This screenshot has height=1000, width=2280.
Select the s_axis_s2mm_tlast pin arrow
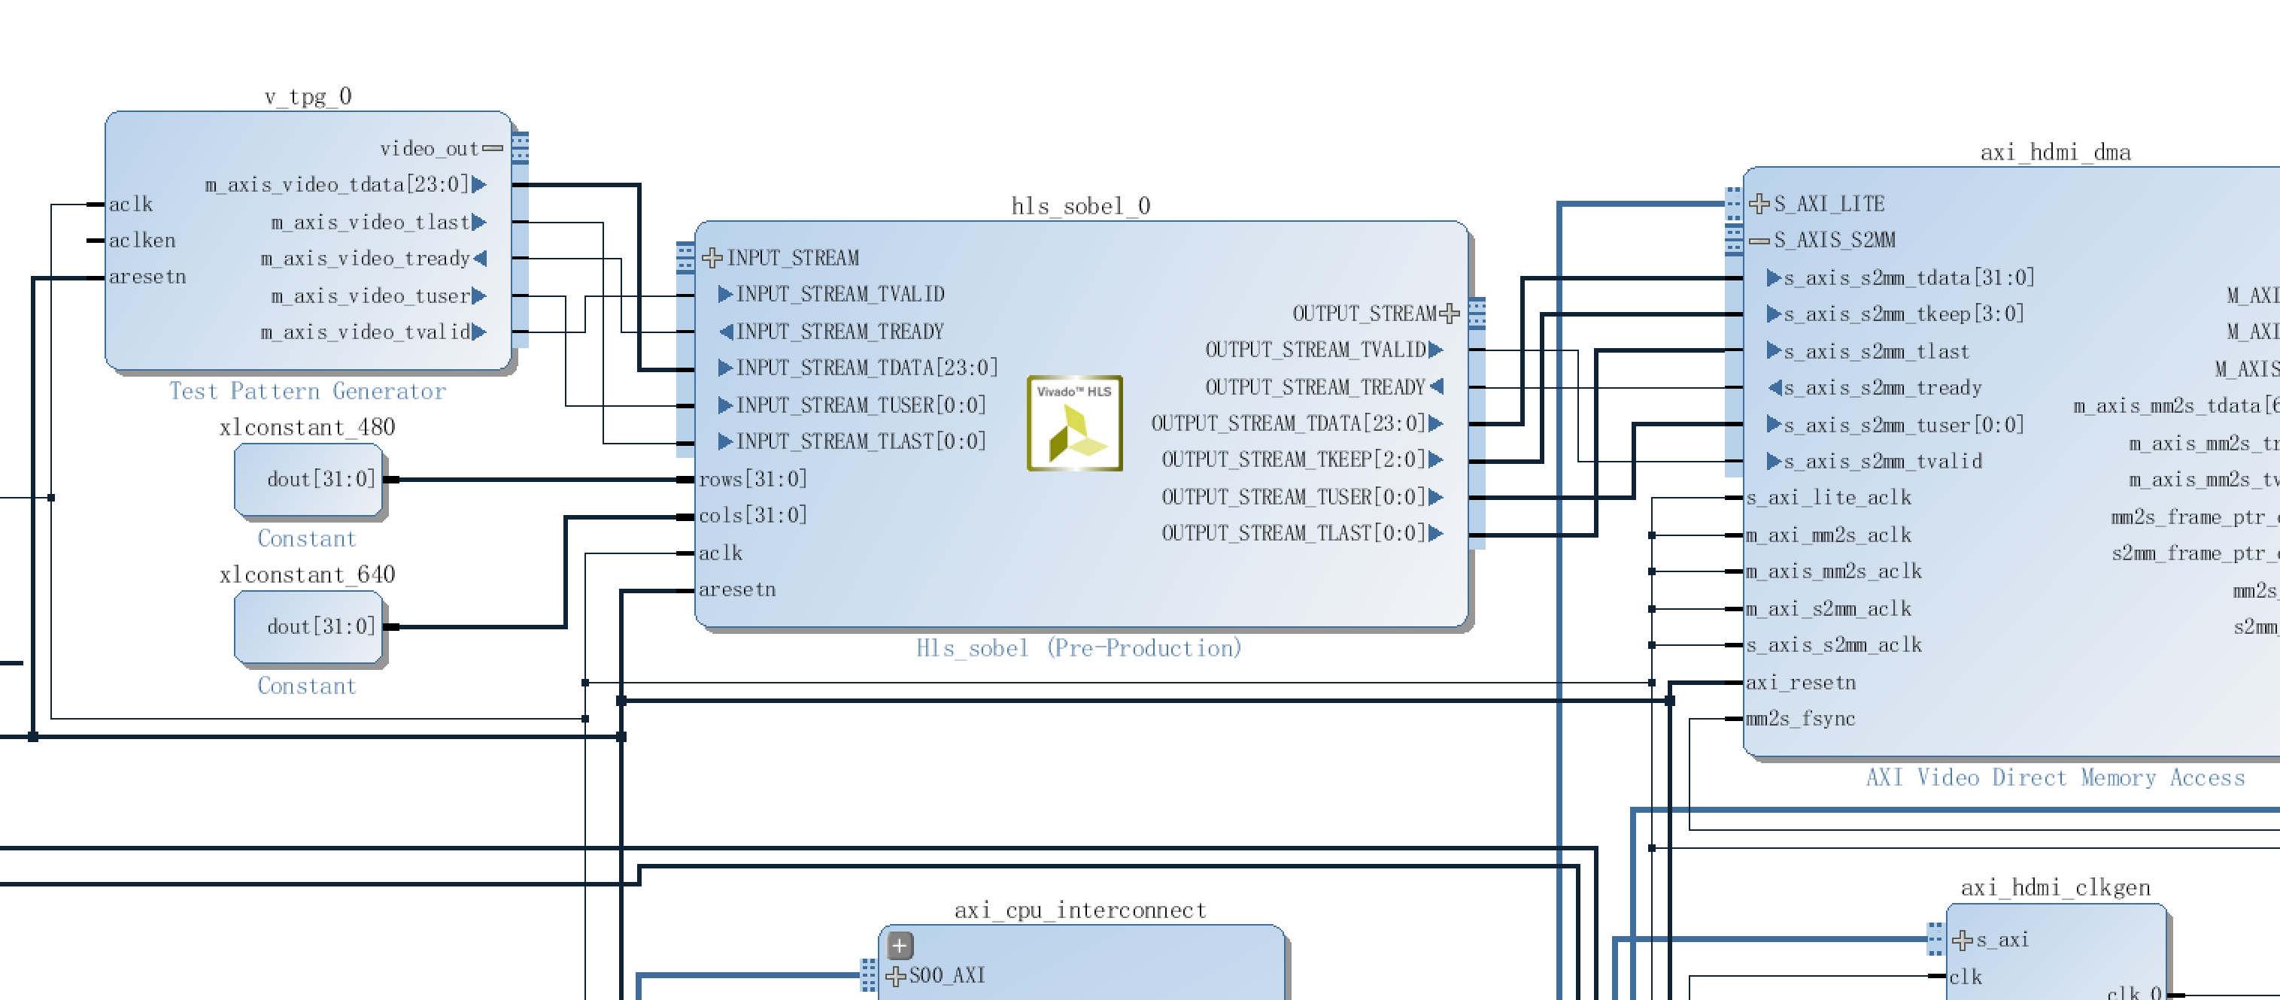coord(1774,351)
